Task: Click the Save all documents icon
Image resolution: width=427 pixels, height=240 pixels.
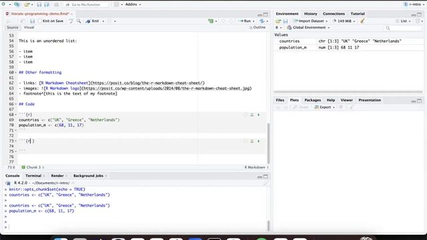Action: tap(47, 5)
